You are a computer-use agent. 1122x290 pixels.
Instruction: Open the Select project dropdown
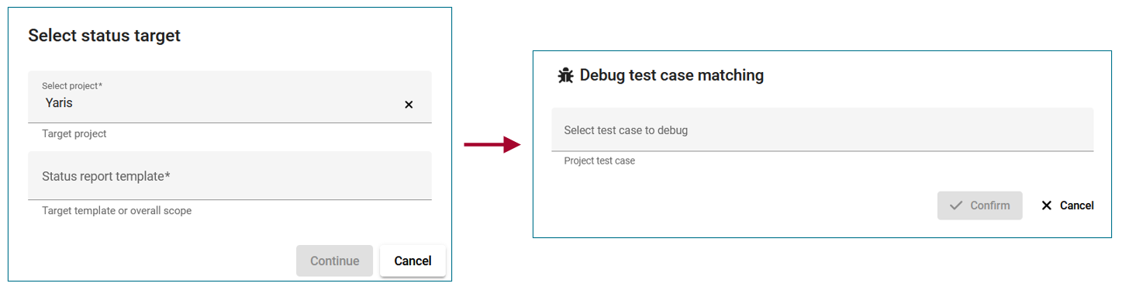click(230, 97)
